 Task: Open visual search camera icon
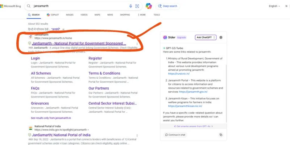point(137,6)
